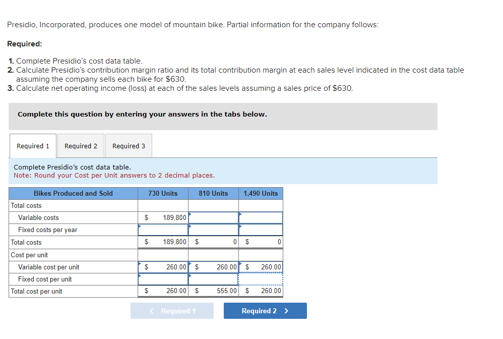Screen dimensions: 503x339
Task: Click Total costs value 0 for 810 Units
Action: pos(213,242)
